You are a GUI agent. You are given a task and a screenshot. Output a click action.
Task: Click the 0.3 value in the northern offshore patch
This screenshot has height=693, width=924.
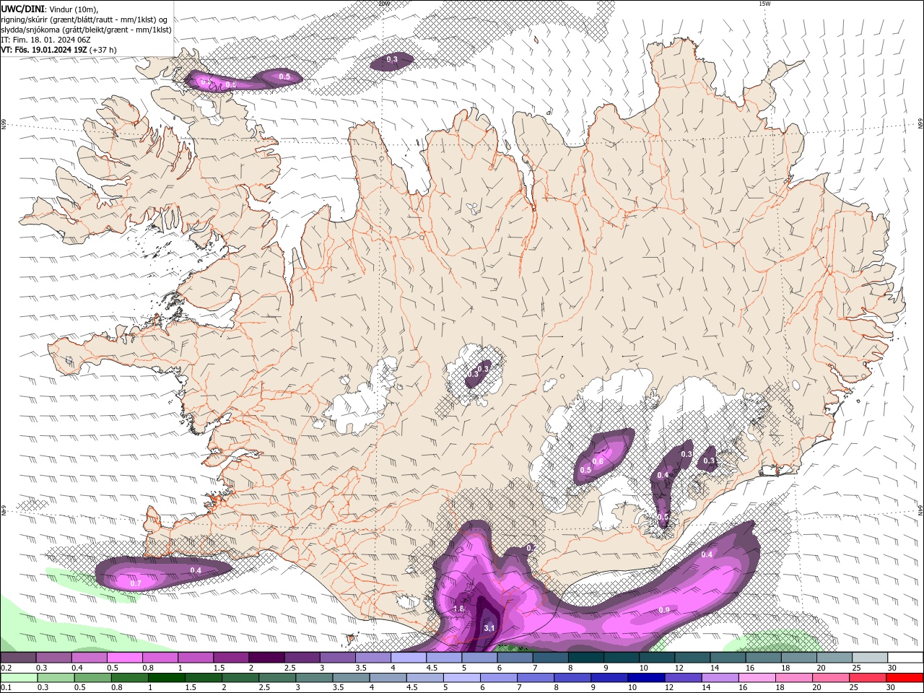[x=392, y=59]
